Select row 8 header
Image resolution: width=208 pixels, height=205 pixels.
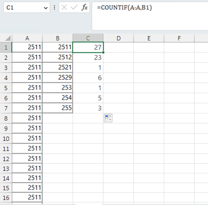(x=6, y=118)
